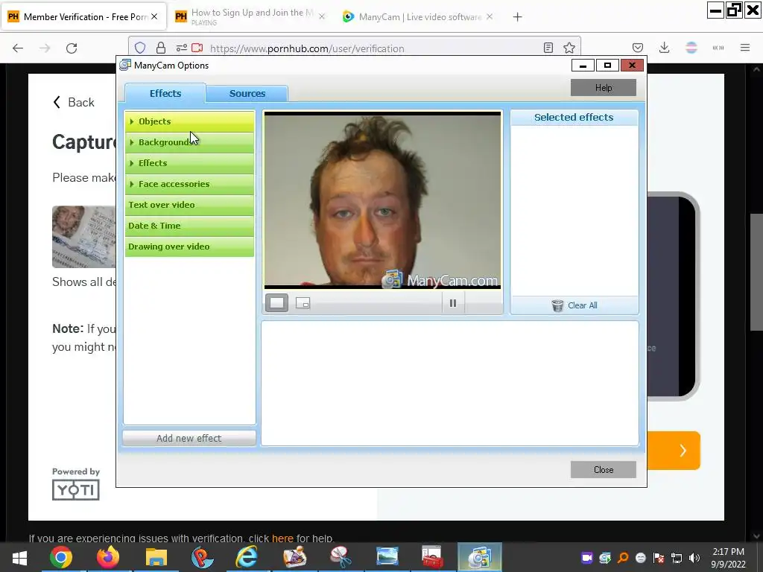Viewport: 763px width, 572px height.
Task: Click the purple camera tray icon
Action: pyautogui.click(x=587, y=558)
